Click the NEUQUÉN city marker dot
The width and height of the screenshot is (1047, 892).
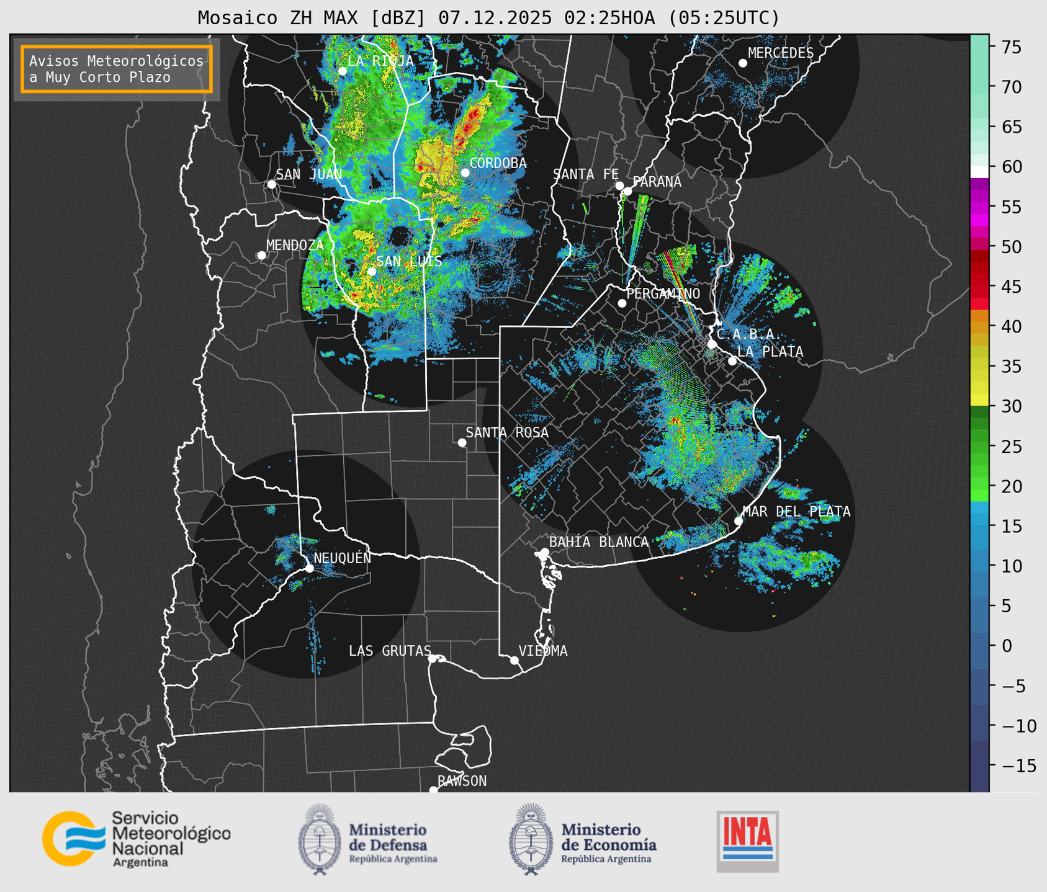[309, 568]
